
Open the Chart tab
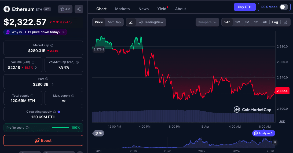(x=101, y=9)
